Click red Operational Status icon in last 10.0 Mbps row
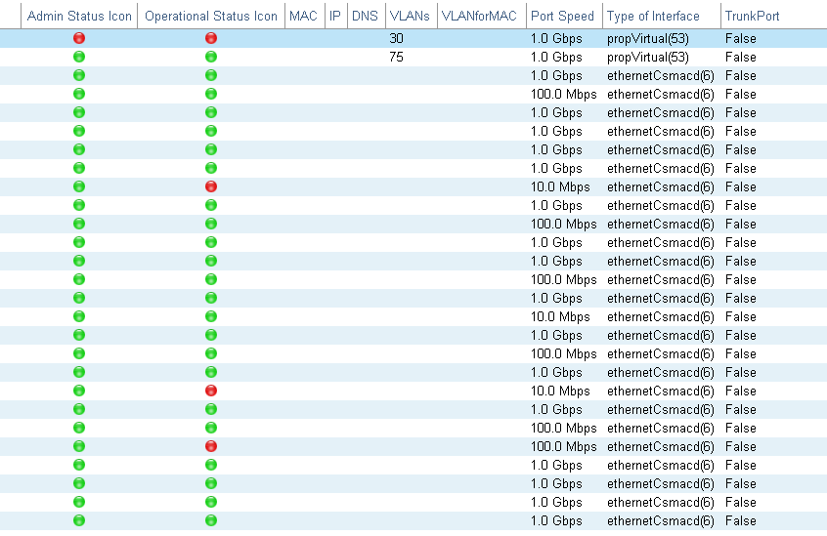Screen dimensions: 827x536 pyautogui.click(x=211, y=391)
